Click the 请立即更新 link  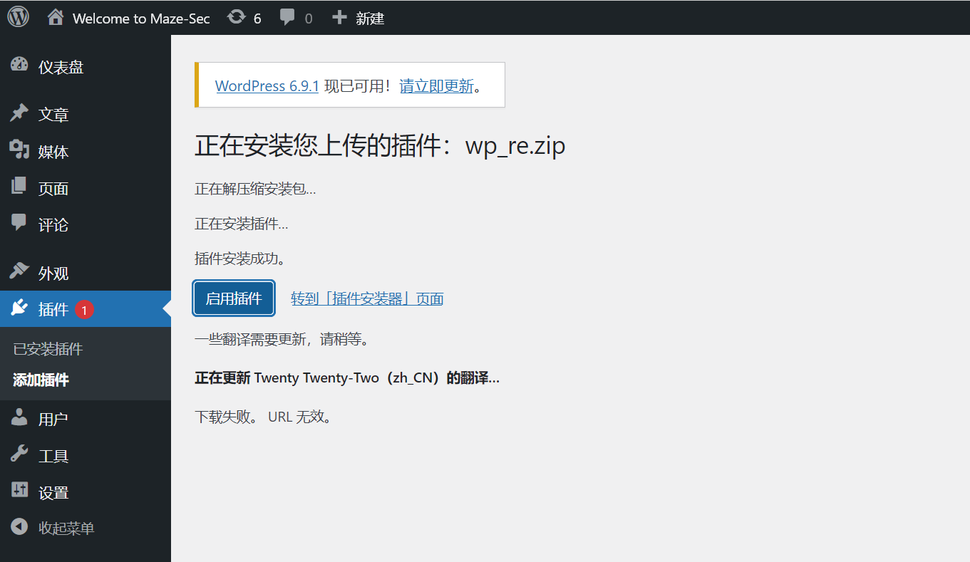[x=436, y=86]
